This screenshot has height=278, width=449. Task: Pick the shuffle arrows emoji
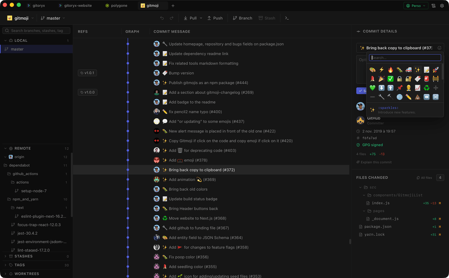tap(436, 97)
